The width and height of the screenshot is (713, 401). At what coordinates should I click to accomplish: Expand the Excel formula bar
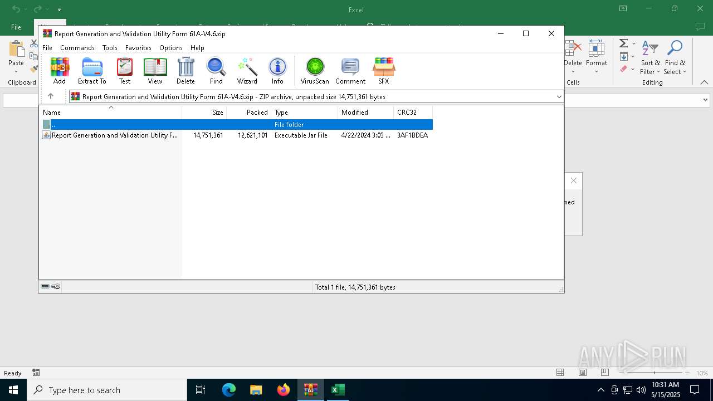pyautogui.click(x=705, y=100)
